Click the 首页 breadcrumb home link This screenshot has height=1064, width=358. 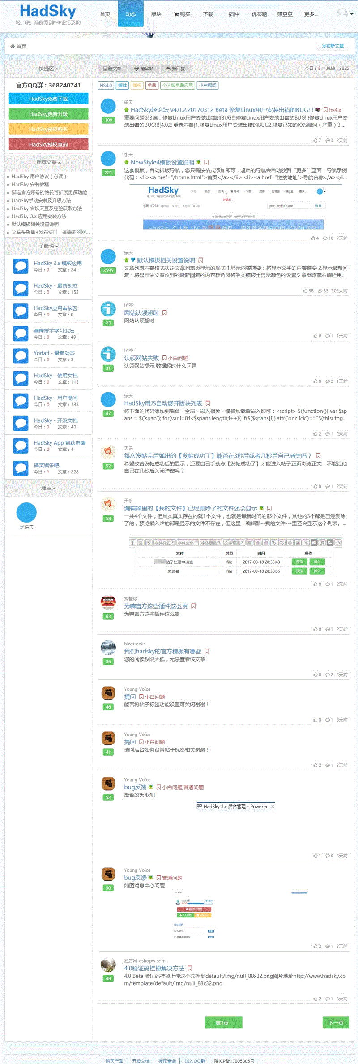(x=18, y=46)
